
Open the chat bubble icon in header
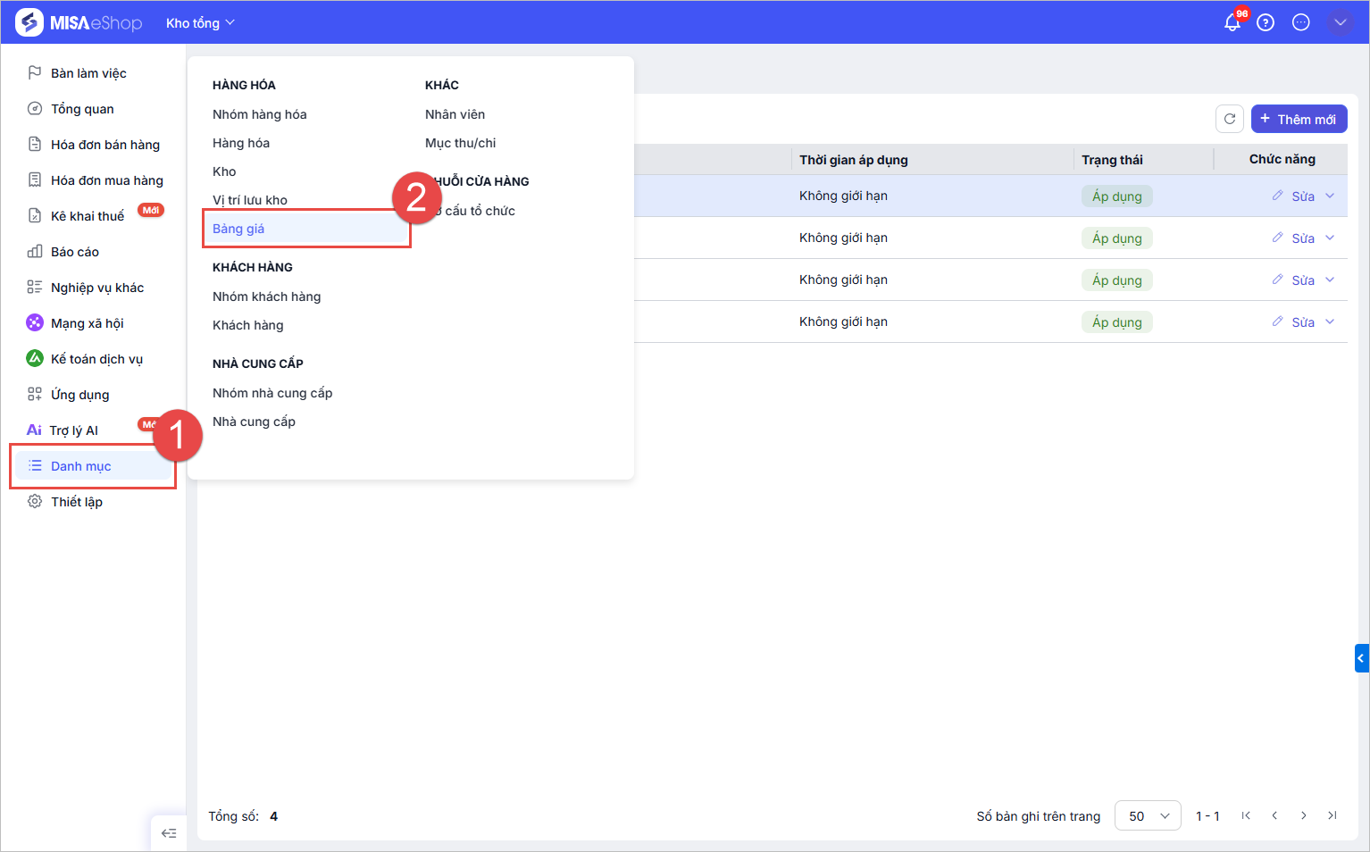pos(1301,22)
